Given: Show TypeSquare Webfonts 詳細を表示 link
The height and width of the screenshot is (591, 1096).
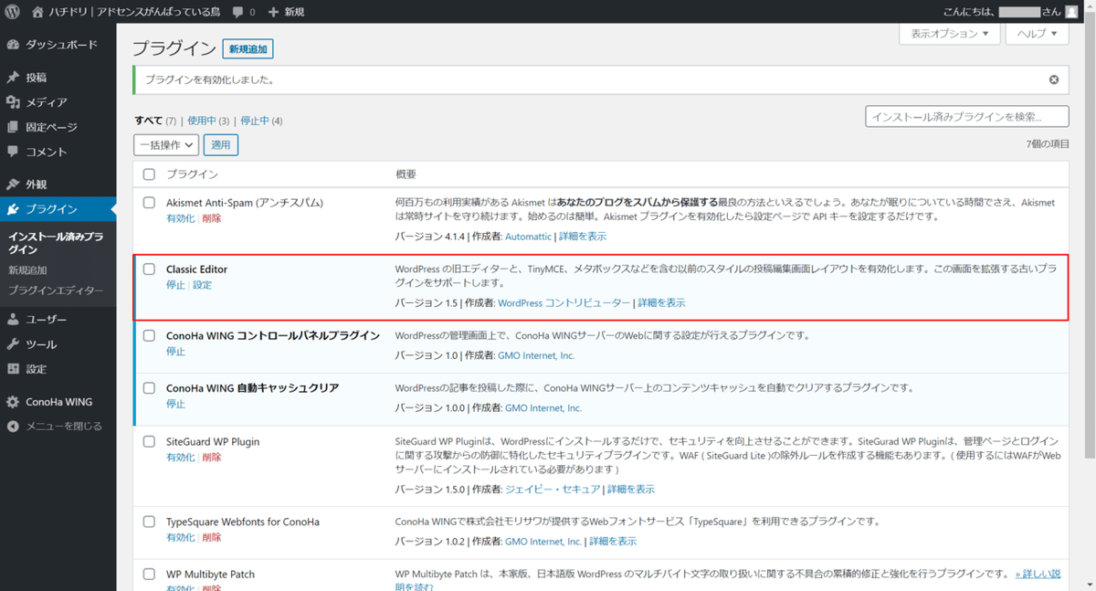Looking at the screenshot, I should pyautogui.click(x=613, y=542).
